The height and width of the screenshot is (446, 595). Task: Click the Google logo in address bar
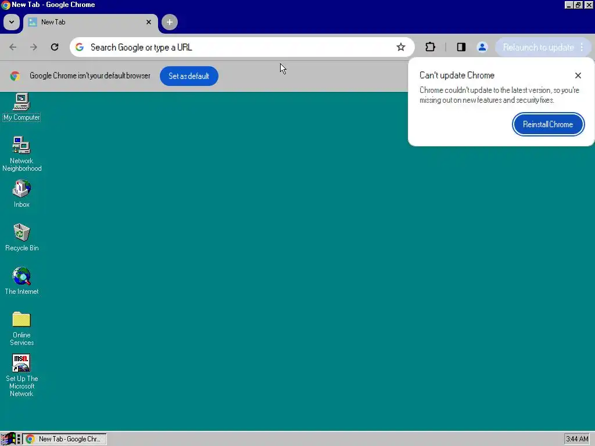coord(79,47)
